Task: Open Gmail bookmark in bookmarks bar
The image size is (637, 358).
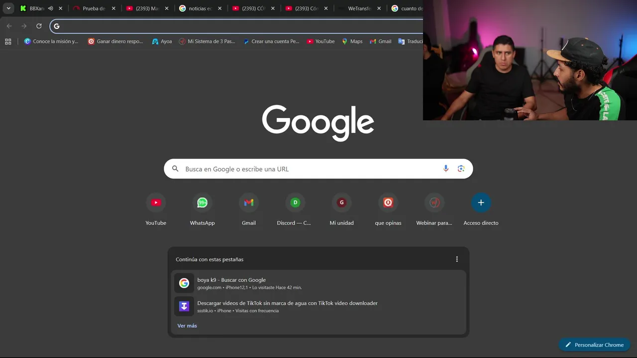Action: 381,42
